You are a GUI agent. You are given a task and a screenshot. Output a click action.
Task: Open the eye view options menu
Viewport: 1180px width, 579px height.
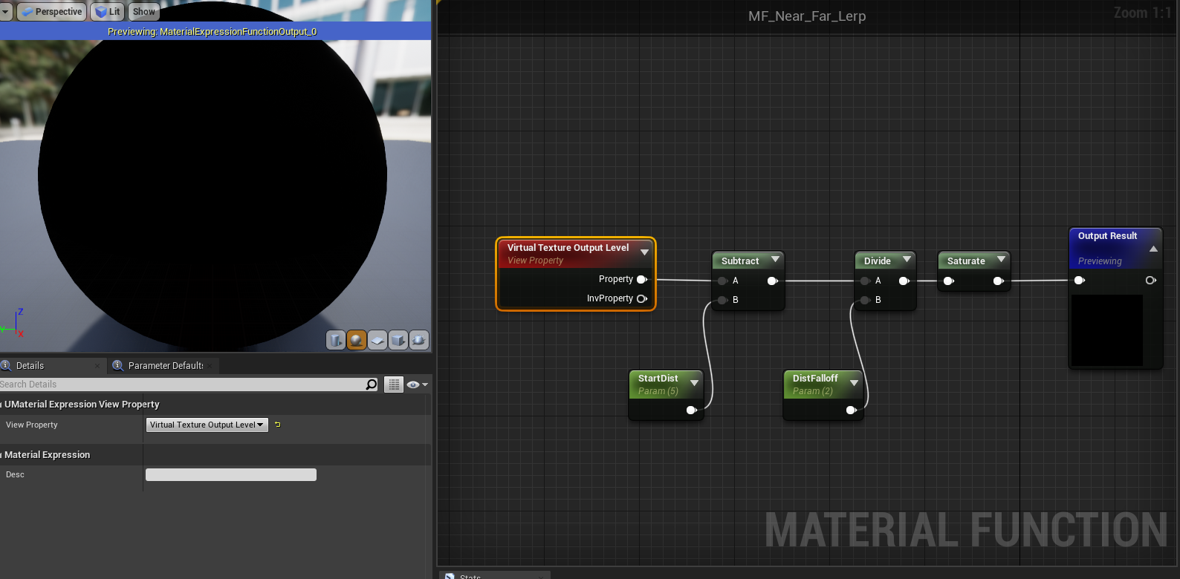(x=417, y=385)
